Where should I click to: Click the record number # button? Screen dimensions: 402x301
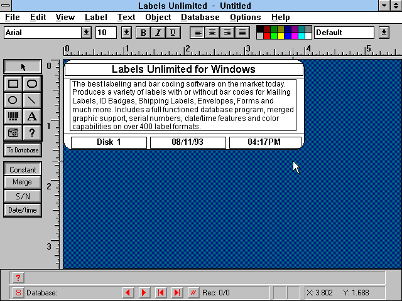(x=193, y=293)
